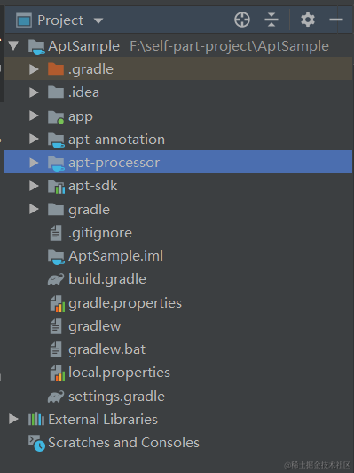This screenshot has height=473, width=354.
Task: Click the External Libraries bars icon
Action: [x=36, y=419]
